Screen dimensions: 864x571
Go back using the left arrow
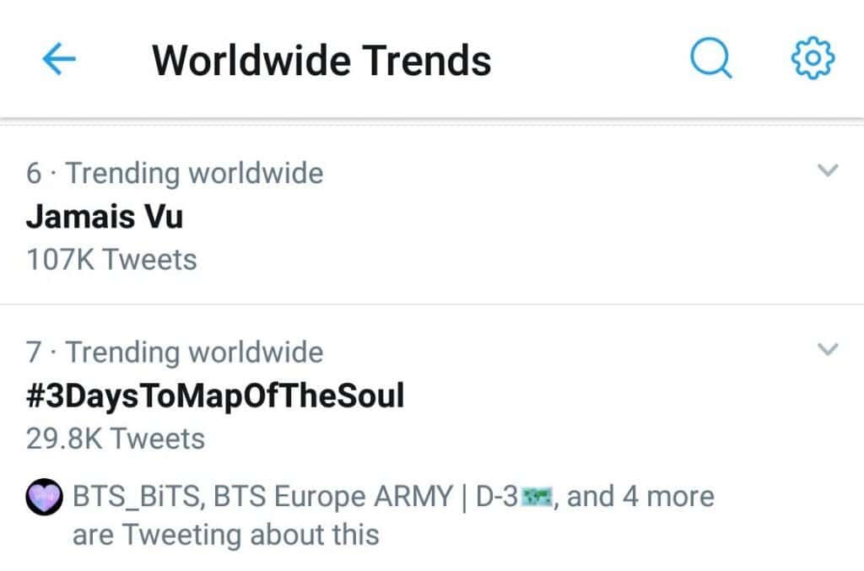(x=58, y=60)
